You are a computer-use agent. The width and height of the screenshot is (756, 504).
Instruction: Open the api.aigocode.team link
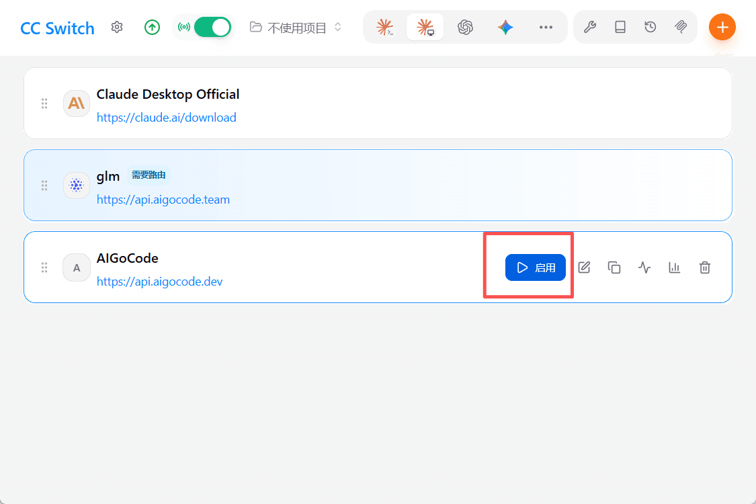click(163, 200)
